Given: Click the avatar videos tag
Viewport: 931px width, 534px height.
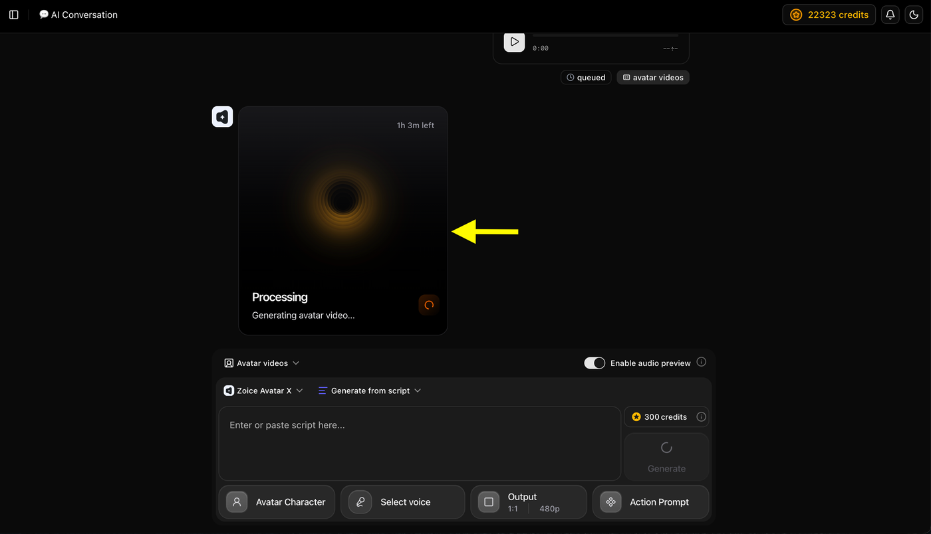Looking at the screenshot, I should [x=653, y=78].
